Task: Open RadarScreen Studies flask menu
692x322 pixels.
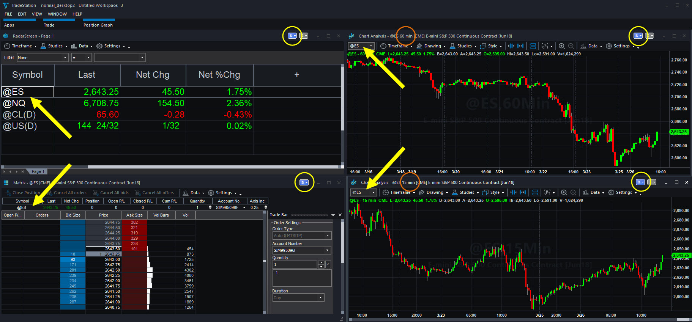Action: point(54,46)
